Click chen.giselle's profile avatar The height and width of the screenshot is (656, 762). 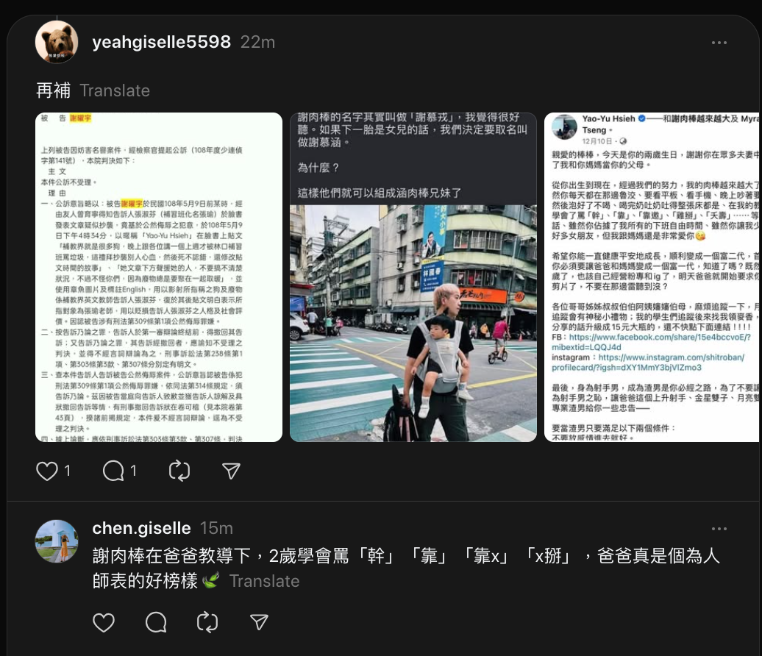click(x=57, y=541)
